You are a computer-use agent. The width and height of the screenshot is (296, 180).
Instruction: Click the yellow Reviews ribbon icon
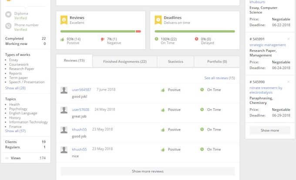pos(64,20)
